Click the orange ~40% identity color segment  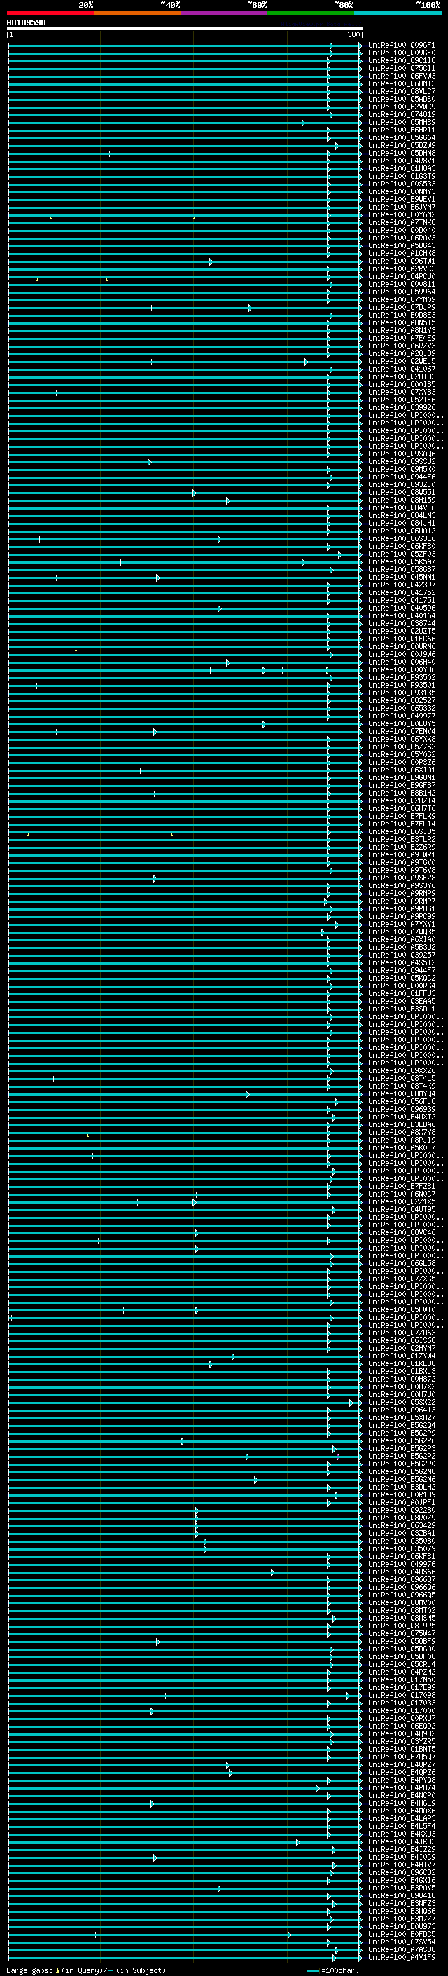coord(137,13)
